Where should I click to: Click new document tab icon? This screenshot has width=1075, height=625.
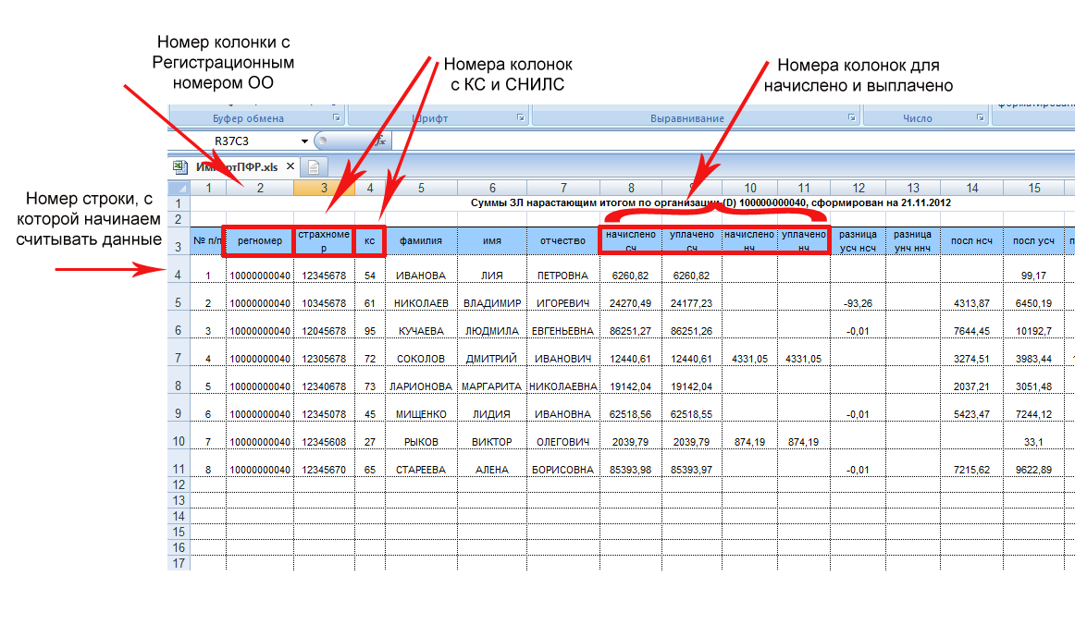[x=314, y=167]
